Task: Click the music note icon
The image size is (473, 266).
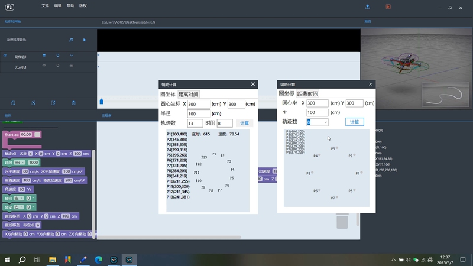Action: (x=71, y=40)
